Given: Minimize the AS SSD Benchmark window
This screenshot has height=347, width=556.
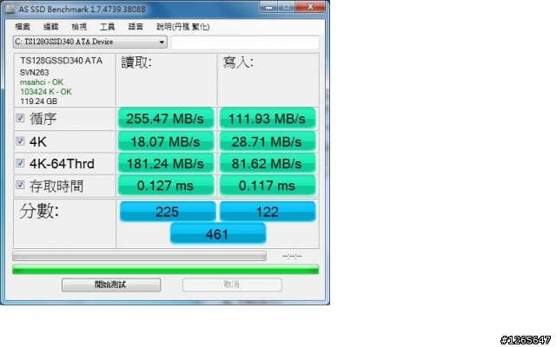Looking at the screenshot, I should [x=268, y=7].
